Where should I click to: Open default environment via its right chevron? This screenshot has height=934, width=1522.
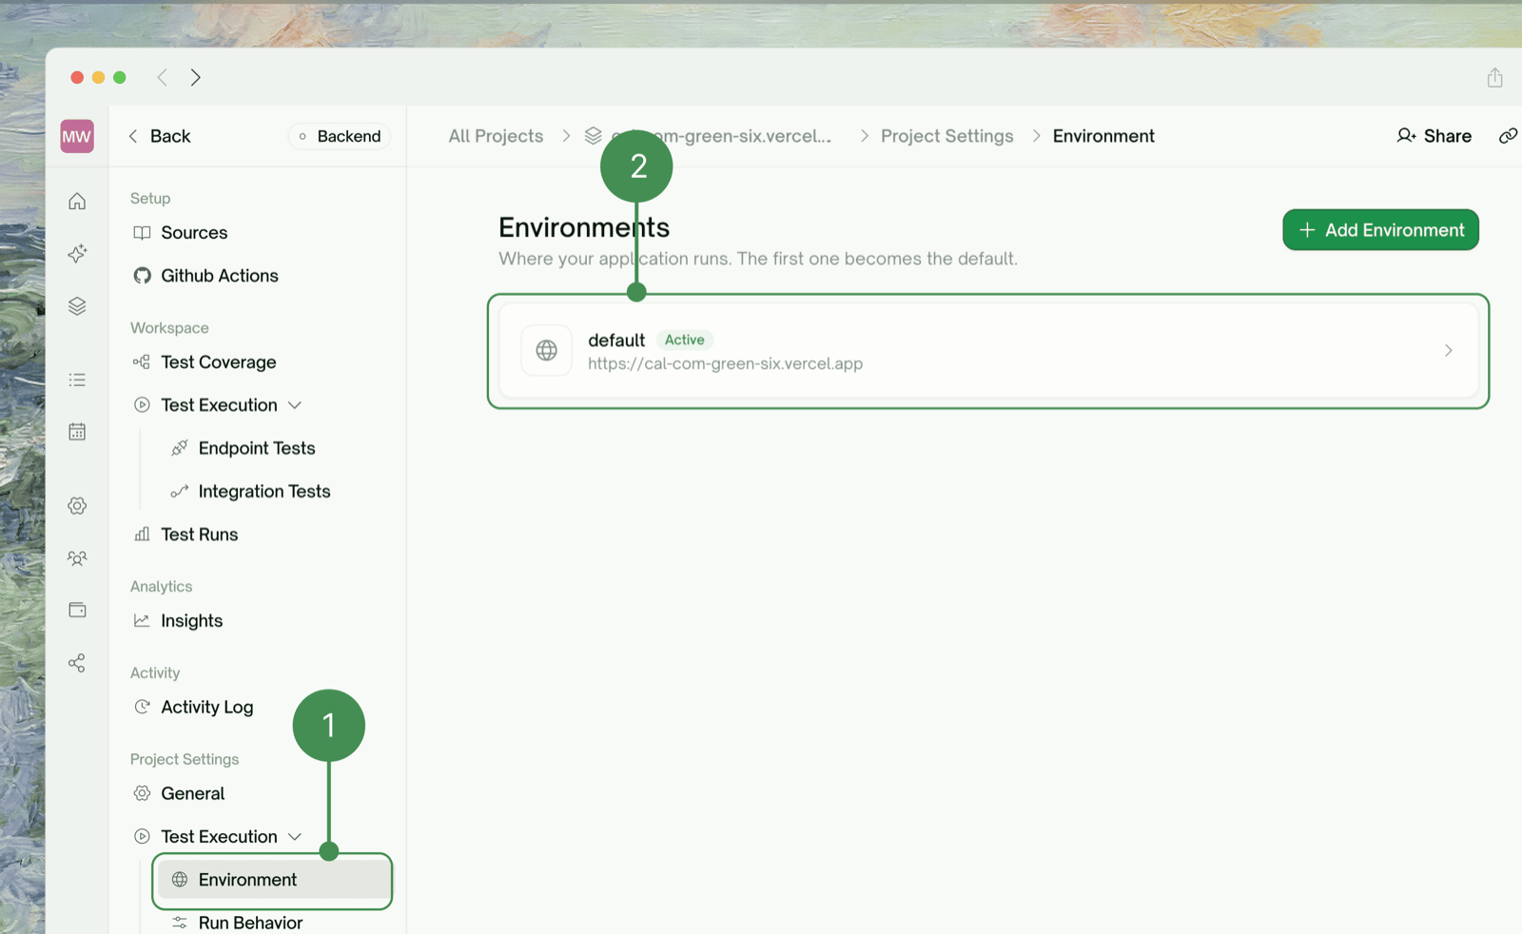(x=1448, y=351)
